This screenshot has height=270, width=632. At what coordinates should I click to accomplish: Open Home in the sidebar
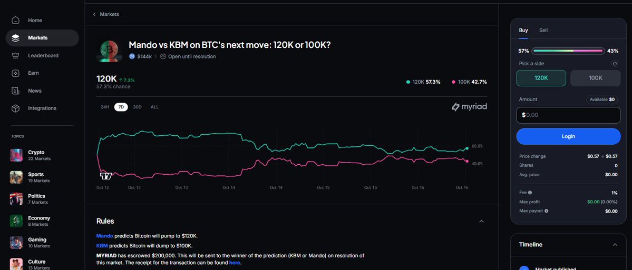42,20
